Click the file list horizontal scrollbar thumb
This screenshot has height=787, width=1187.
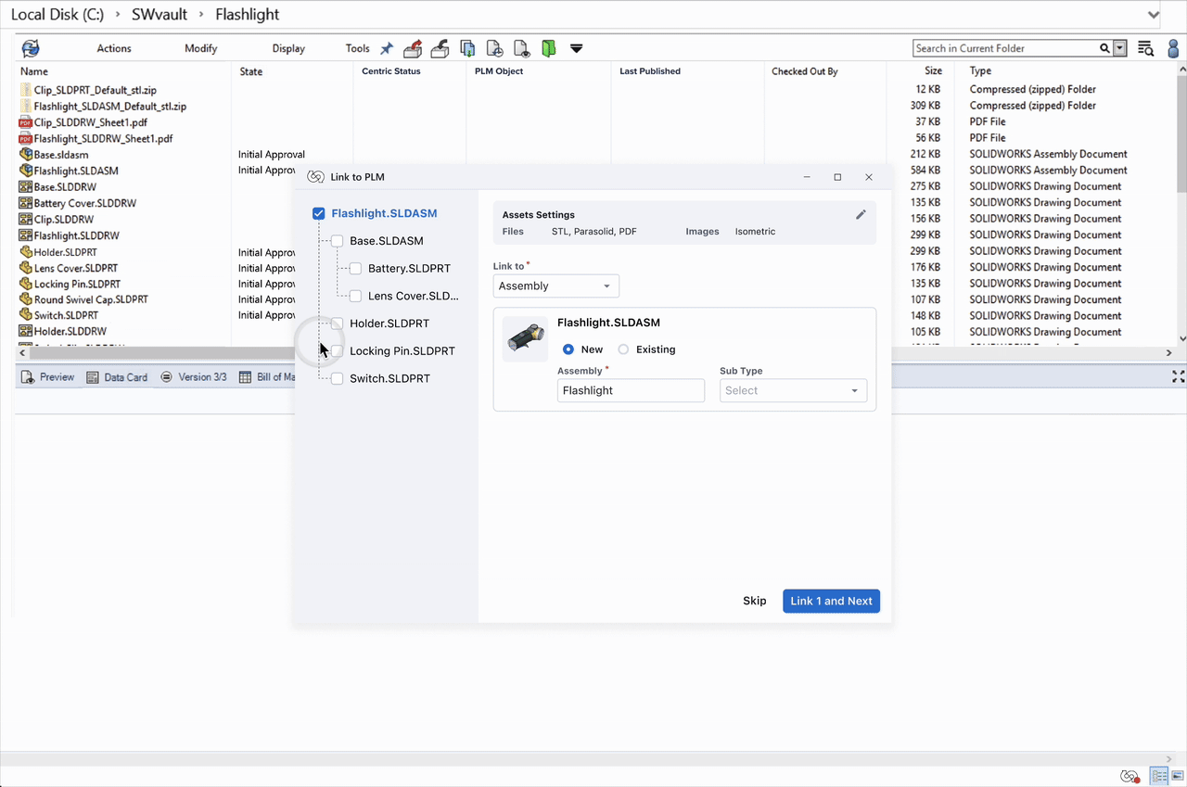pos(161,353)
